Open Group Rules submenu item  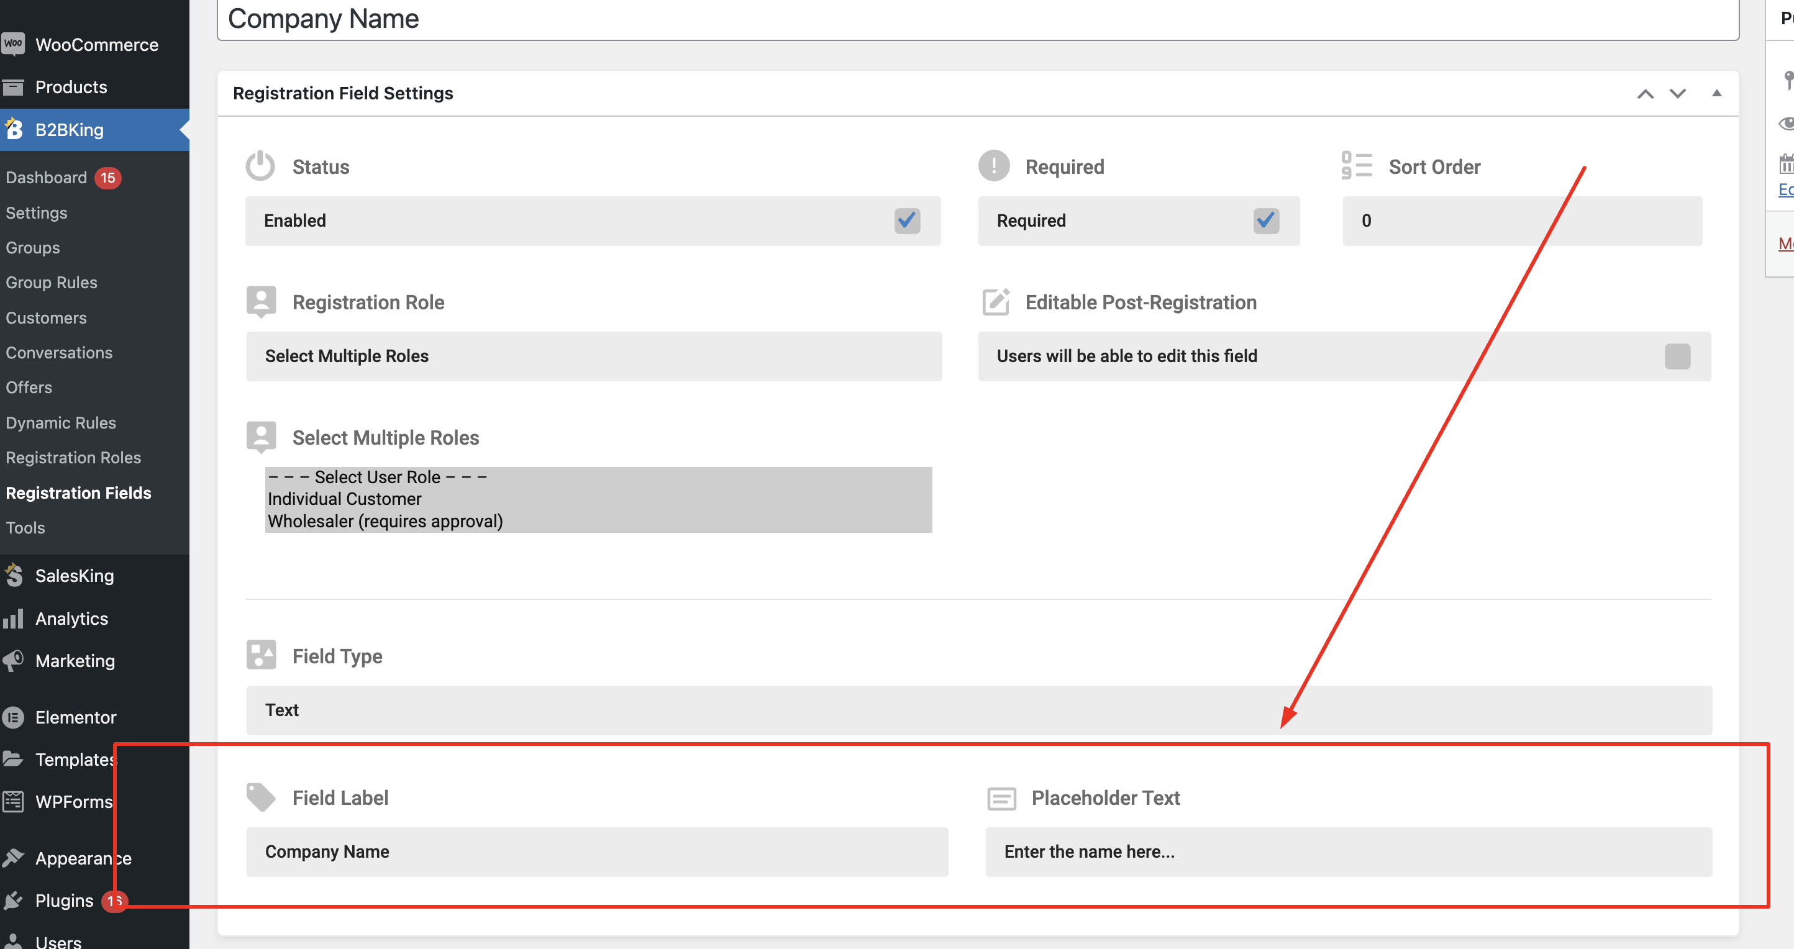tap(52, 282)
